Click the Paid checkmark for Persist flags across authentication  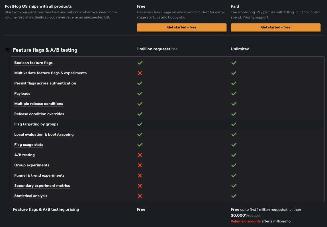click(234, 83)
